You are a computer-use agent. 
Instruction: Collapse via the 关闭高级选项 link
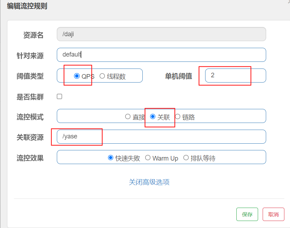(149, 182)
